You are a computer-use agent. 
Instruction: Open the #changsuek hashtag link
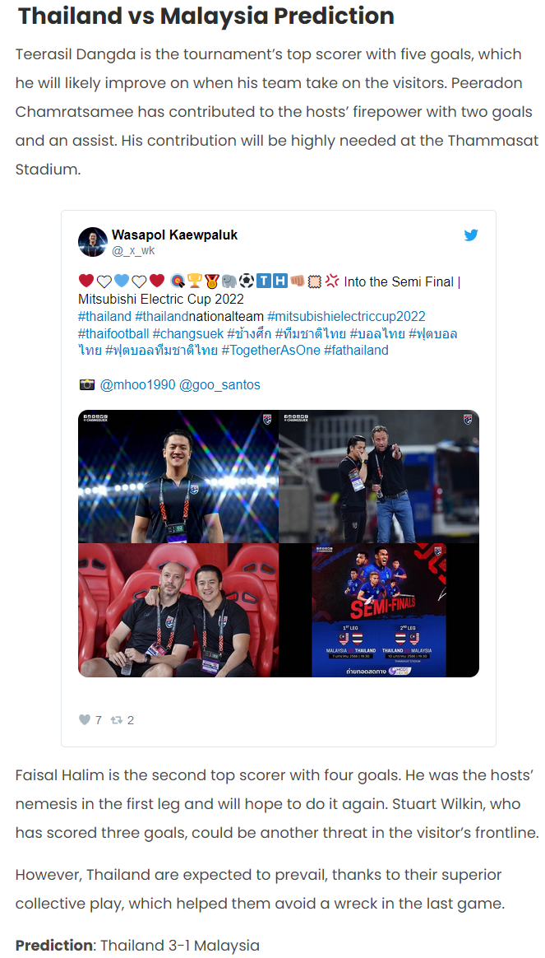point(188,333)
